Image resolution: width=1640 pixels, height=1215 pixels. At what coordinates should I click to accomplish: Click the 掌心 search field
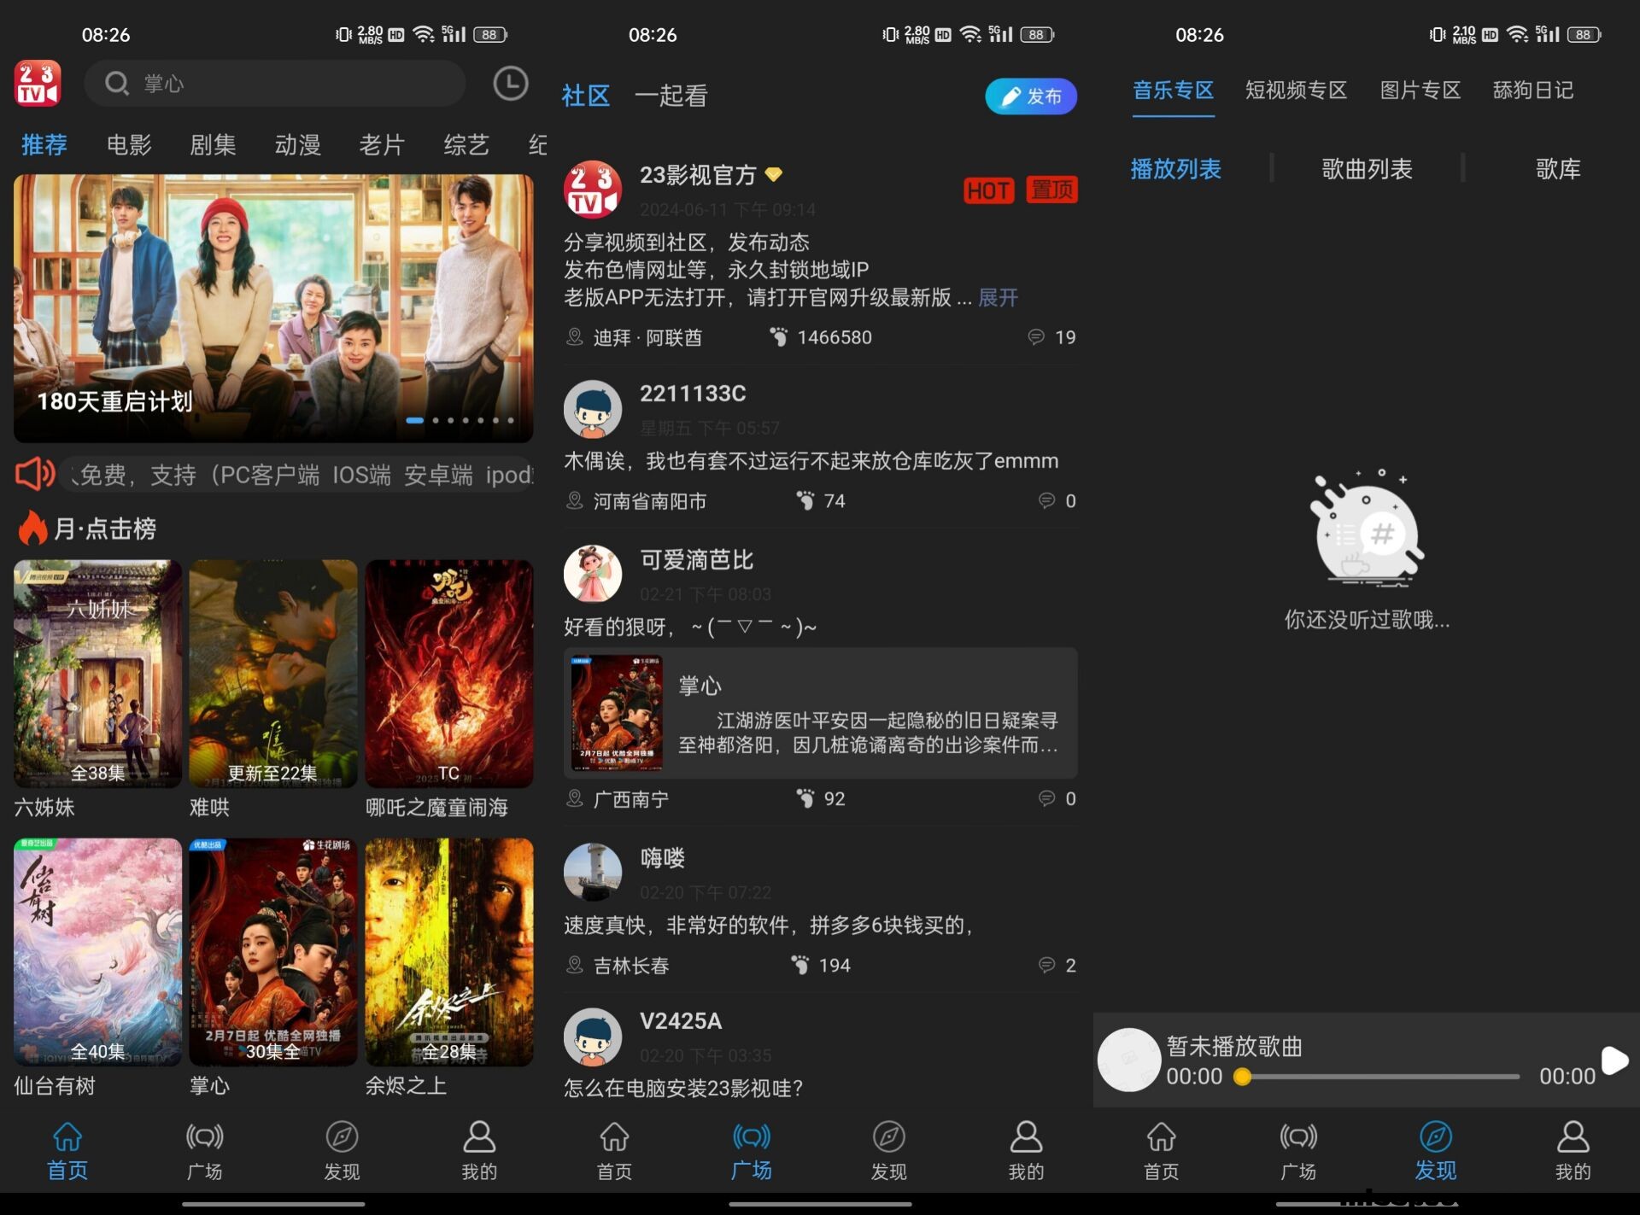pos(273,84)
